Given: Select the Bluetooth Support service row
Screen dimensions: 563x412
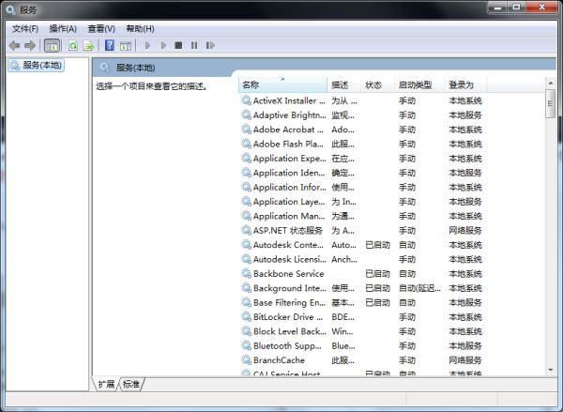Looking at the screenshot, I should tap(289, 345).
